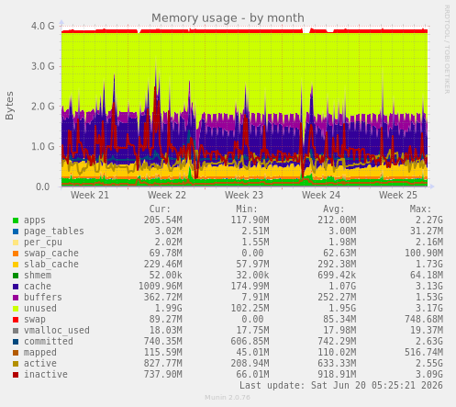Click the 'shmem' legend label
Image resolution: width=456 pixels, height=407 pixels.
(38, 276)
